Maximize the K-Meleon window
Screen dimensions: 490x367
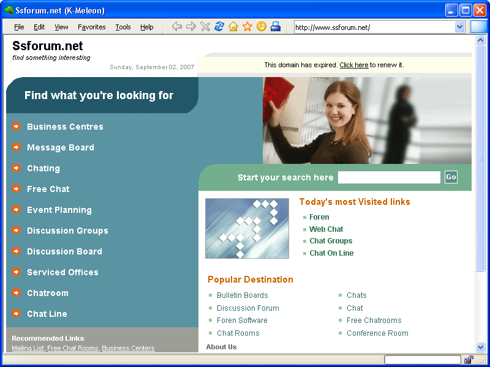(x=466, y=10)
